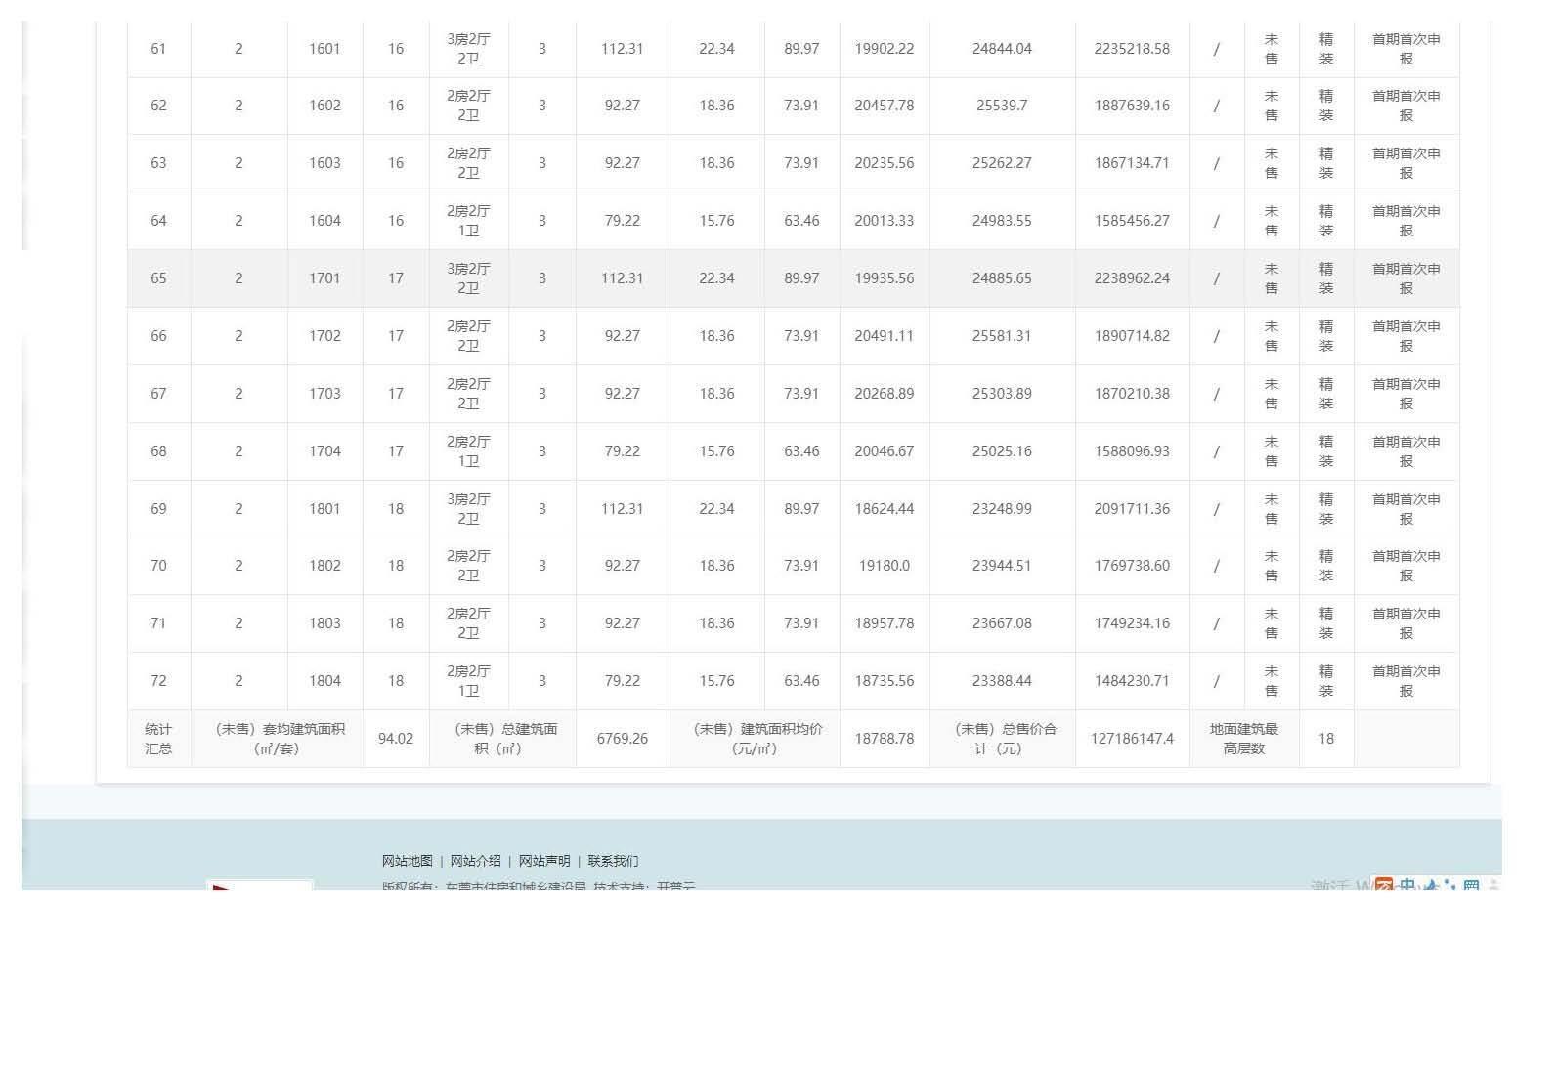
Task: Click room number 1601 cell
Action: pyautogui.click(x=324, y=49)
